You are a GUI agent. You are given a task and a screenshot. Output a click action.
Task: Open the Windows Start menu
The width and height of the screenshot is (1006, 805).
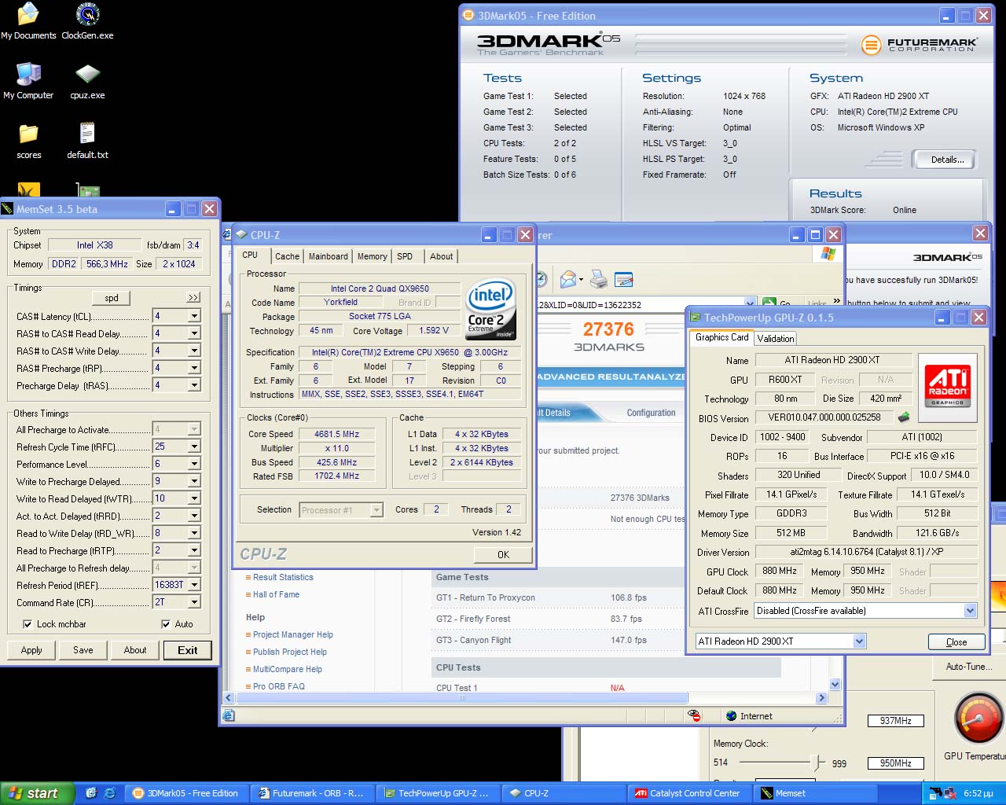[37, 793]
